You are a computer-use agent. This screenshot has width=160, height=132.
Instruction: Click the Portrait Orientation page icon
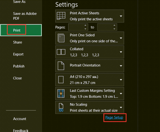pyautogui.click(x=61, y=66)
